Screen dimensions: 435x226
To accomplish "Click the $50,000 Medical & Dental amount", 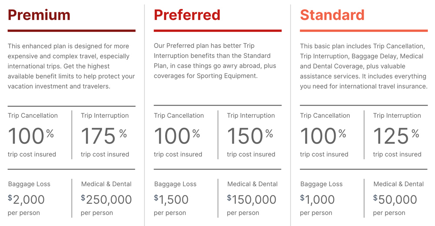I will click(395, 199).
